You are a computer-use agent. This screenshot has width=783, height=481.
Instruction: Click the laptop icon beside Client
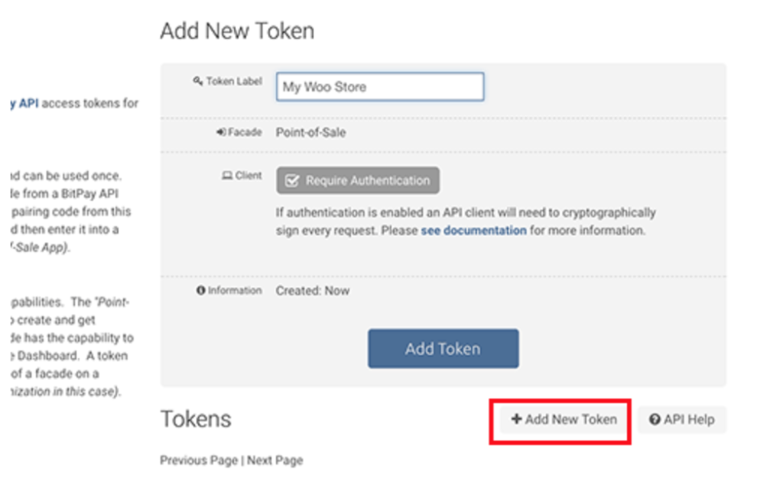[226, 176]
